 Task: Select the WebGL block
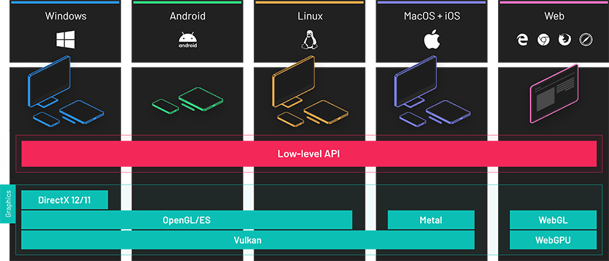[553, 220]
